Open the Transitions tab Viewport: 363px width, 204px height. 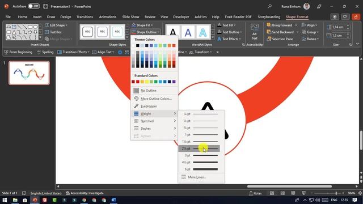[85, 17]
